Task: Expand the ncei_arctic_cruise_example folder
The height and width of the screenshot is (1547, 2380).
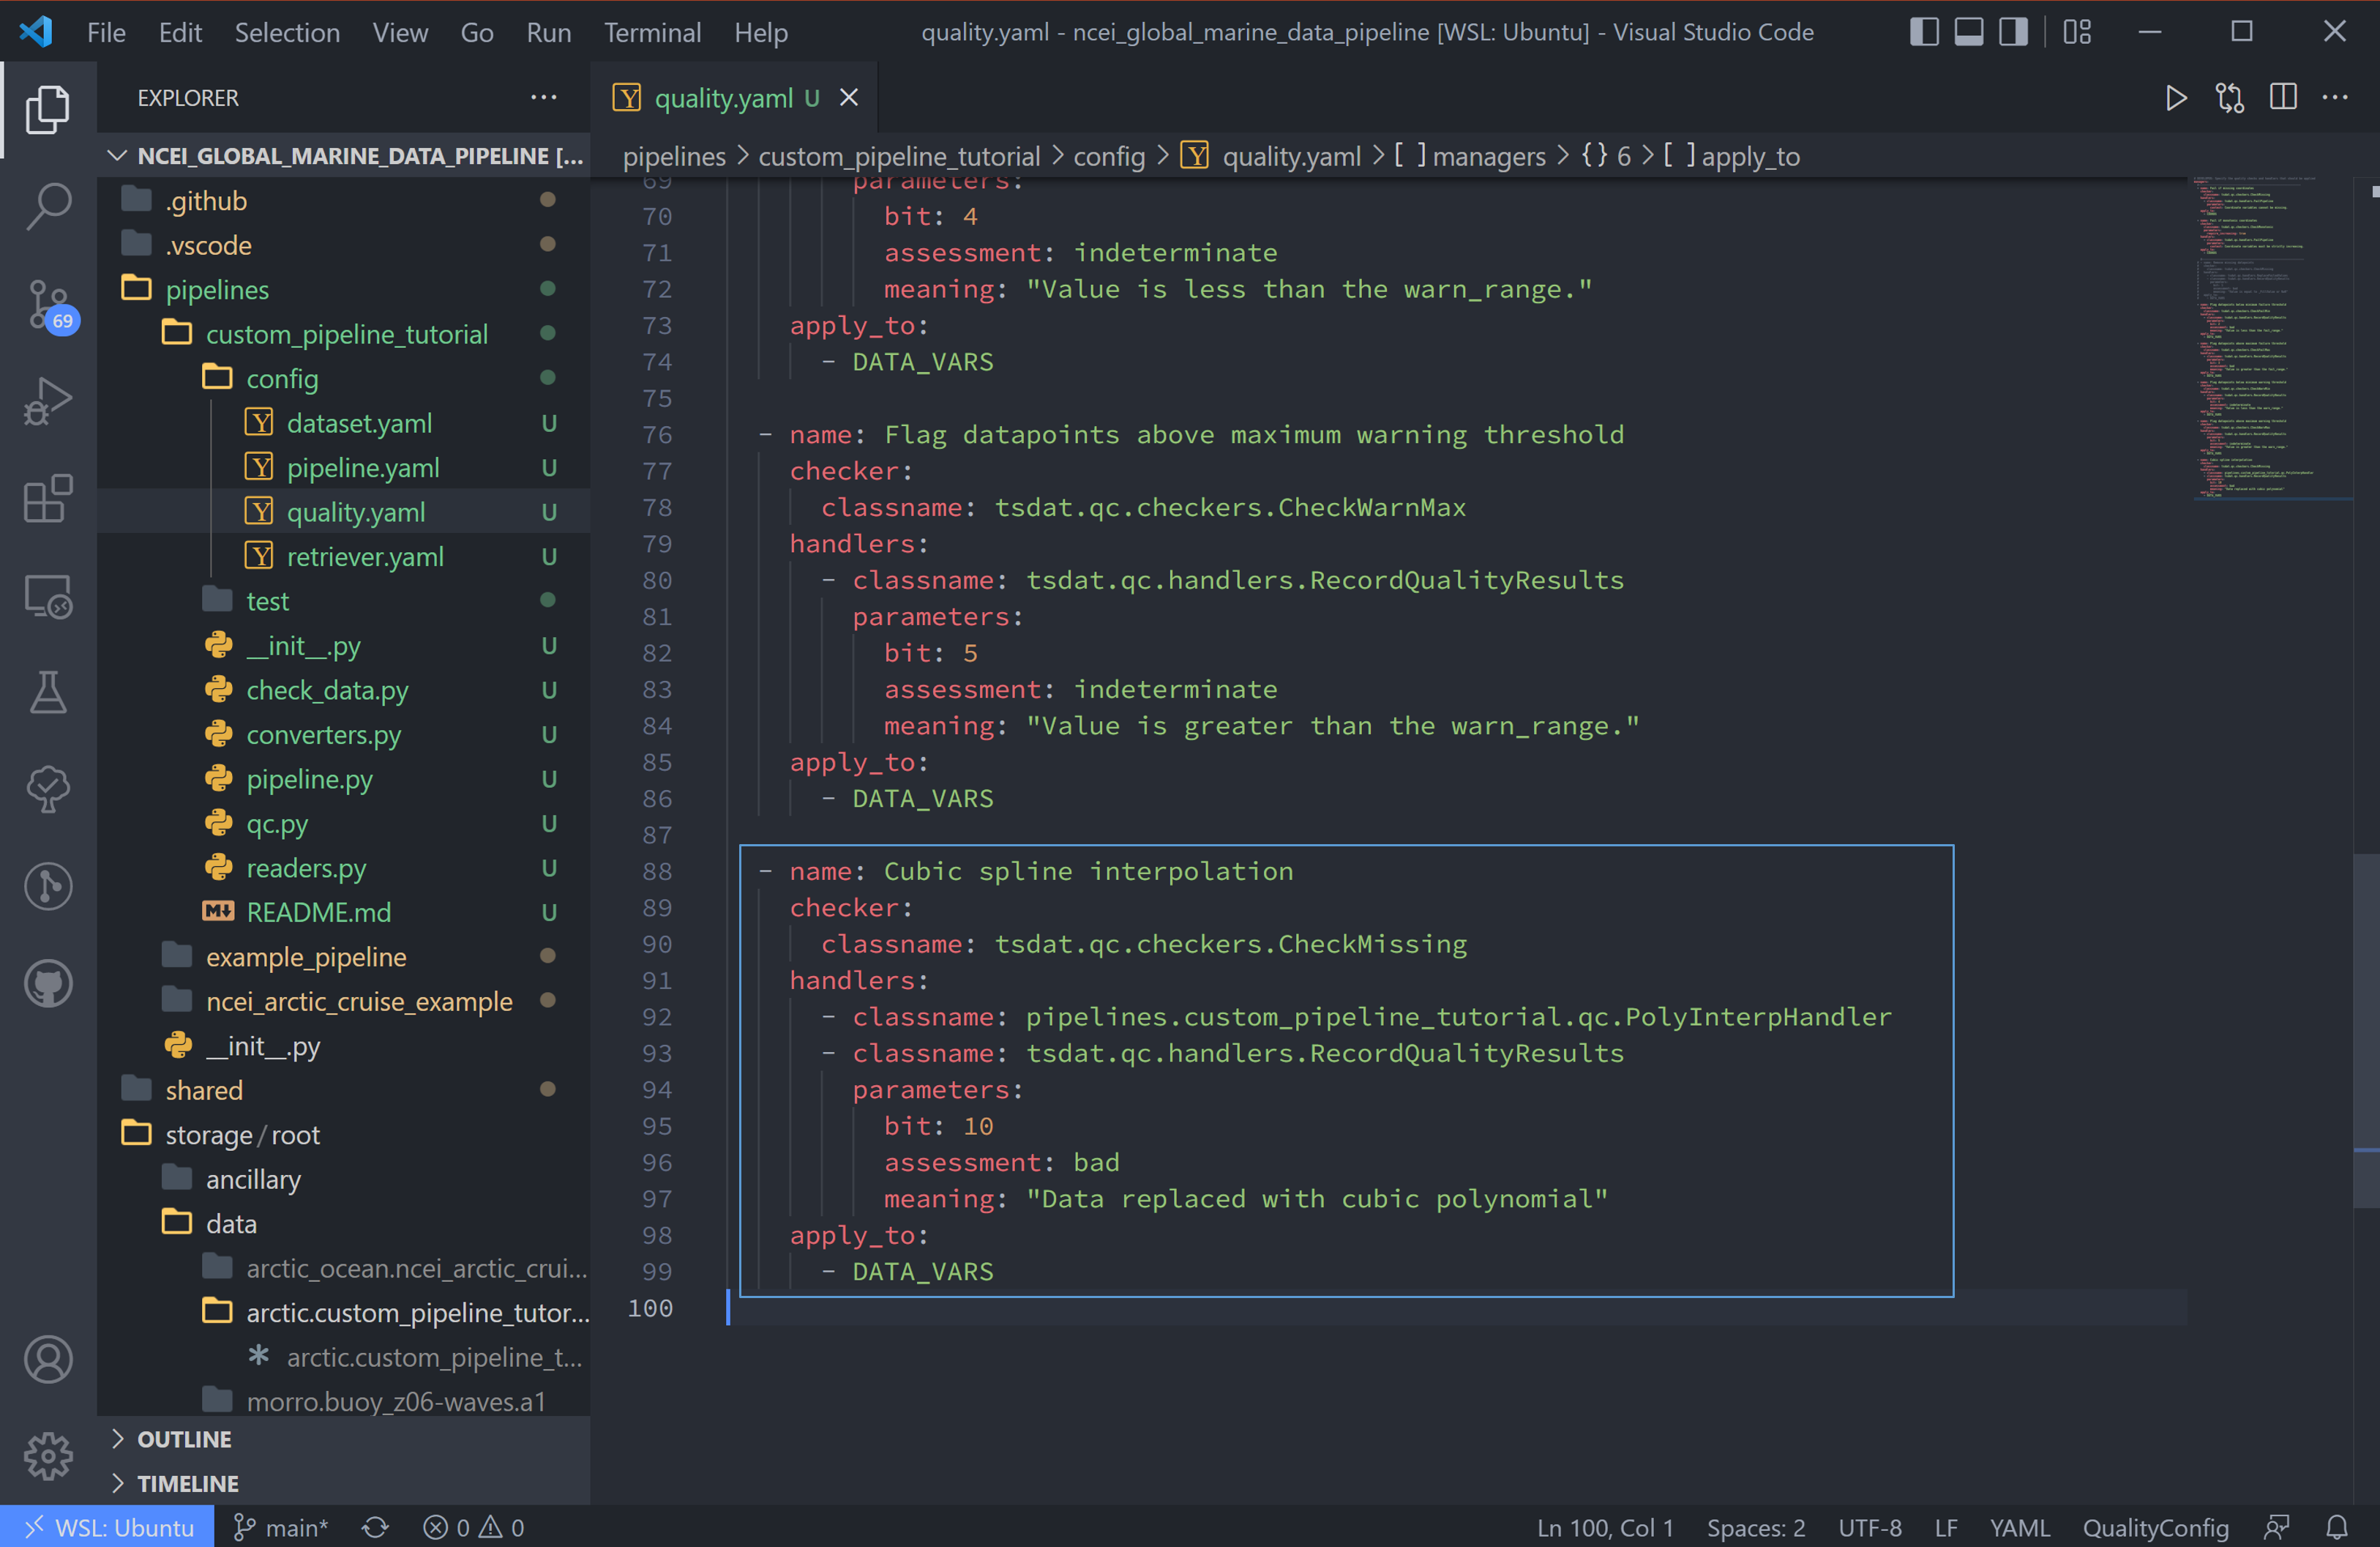Action: point(344,1002)
